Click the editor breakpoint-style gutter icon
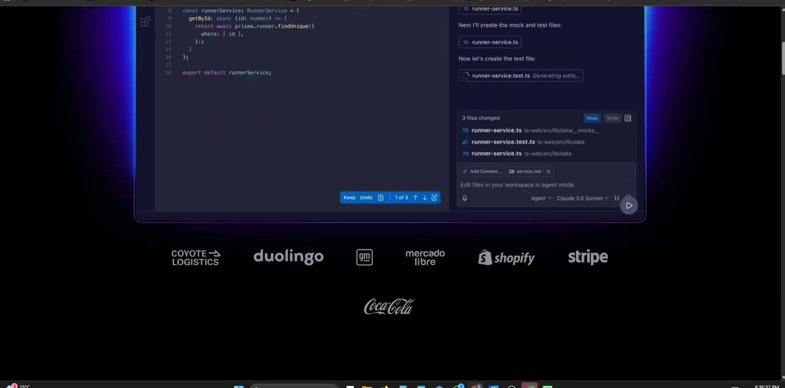Image resolution: width=785 pixels, height=388 pixels. click(x=145, y=21)
